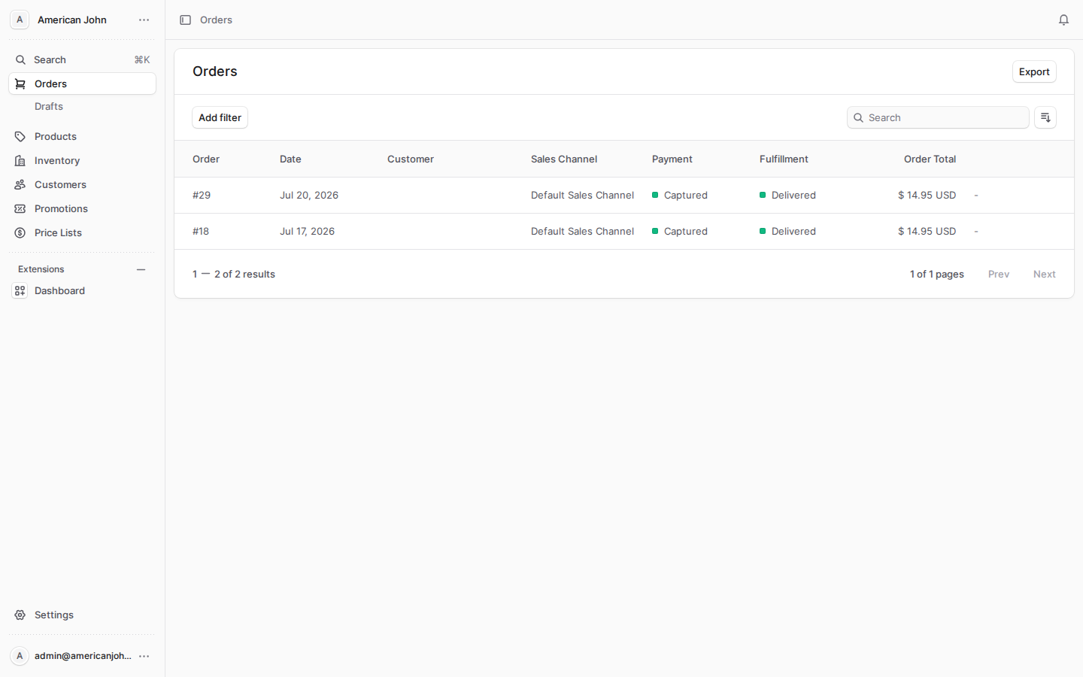1083x677 pixels.
Task: Click the sidebar magnifier icon
Action: (x=20, y=60)
